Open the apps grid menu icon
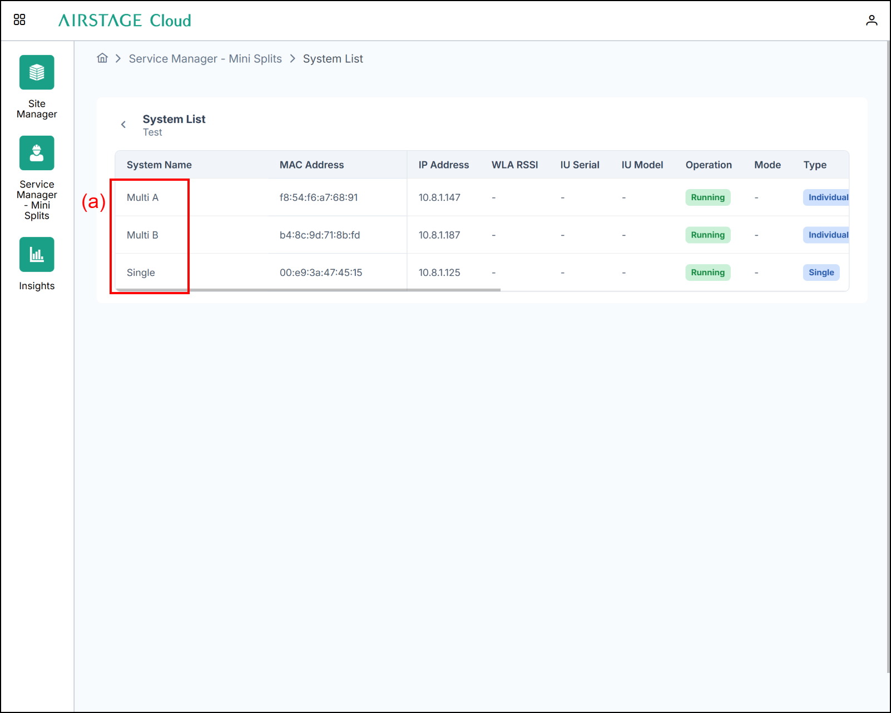 (19, 20)
